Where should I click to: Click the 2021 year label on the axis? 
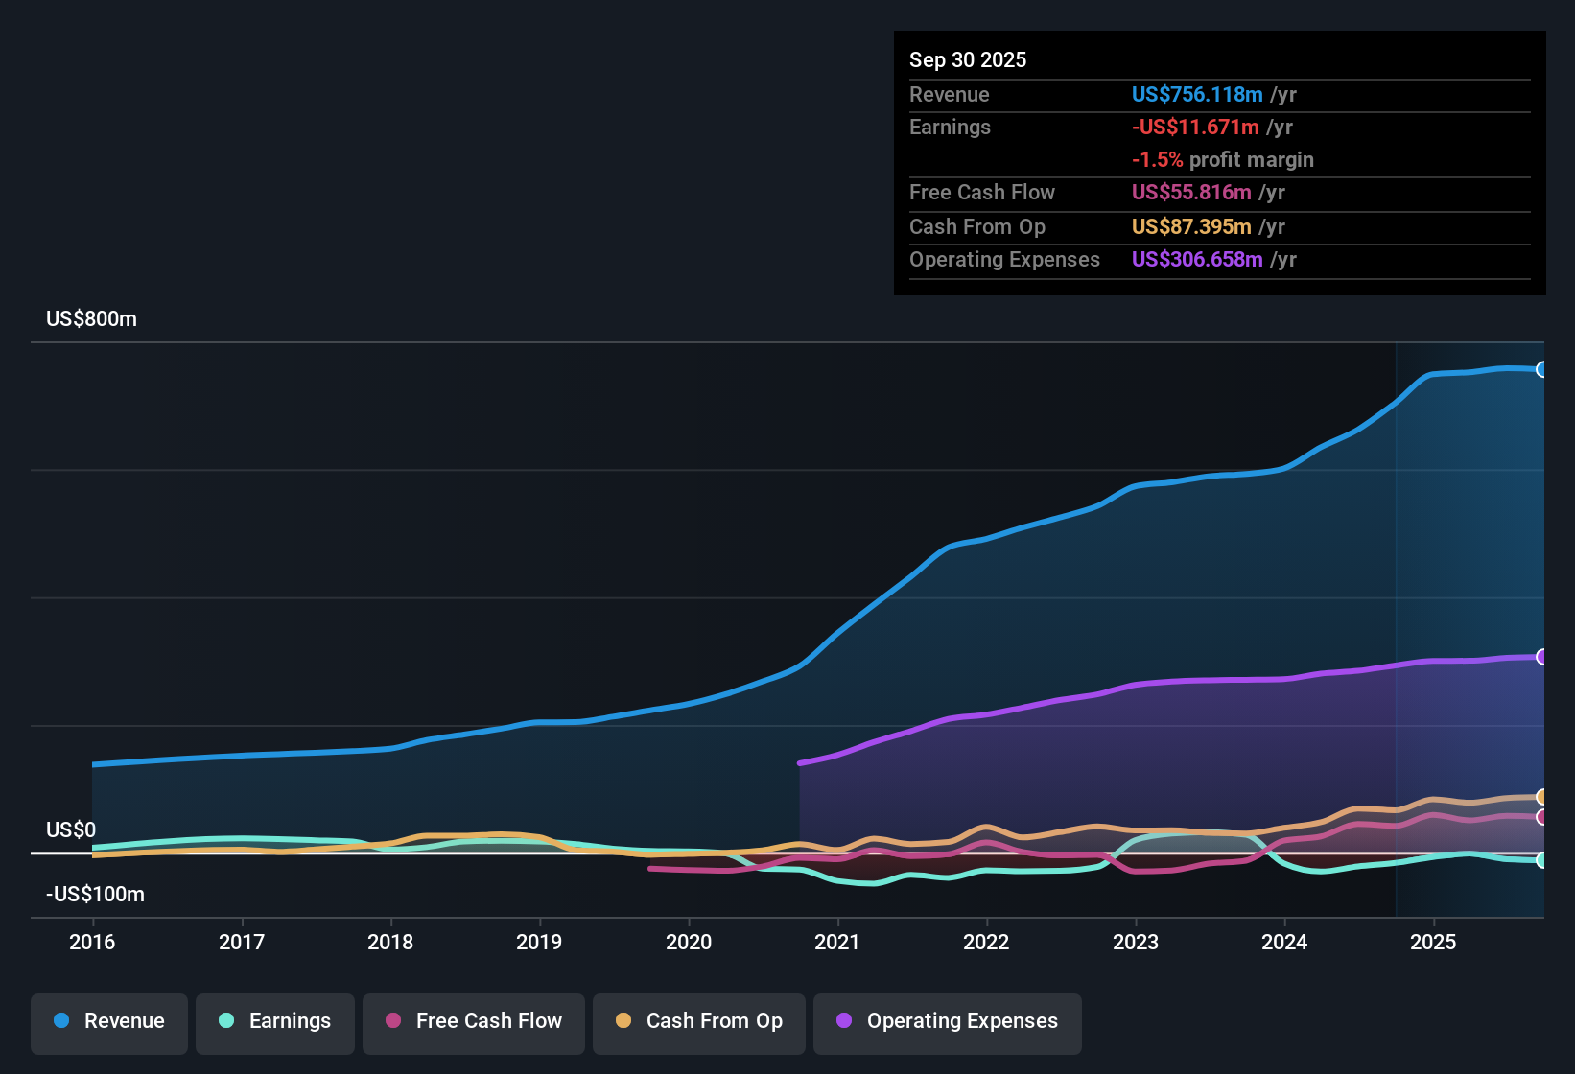tap(837, 942)
